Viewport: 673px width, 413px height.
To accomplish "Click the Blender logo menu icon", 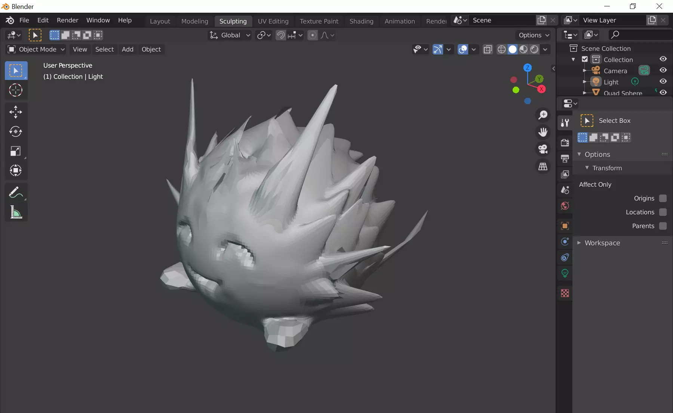I will coord(10,20).
